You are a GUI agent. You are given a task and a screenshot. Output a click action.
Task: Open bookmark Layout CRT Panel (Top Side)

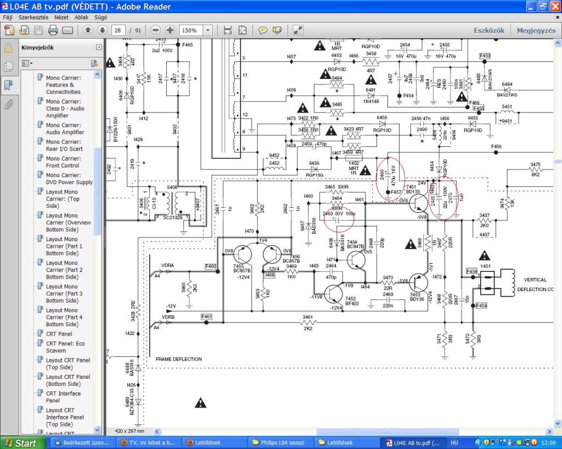tap(68, 363)
